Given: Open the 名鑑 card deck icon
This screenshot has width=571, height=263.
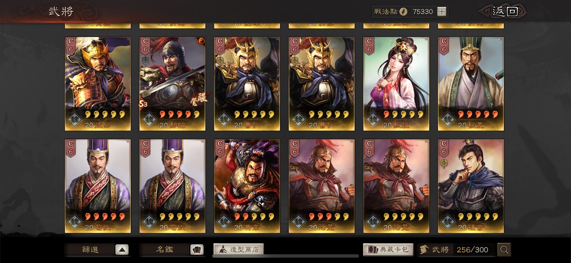Looking at the screenshot, I should click(197, 250).
